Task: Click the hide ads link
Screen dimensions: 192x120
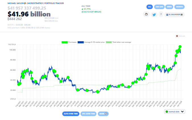Action: (x=182, y=36)
